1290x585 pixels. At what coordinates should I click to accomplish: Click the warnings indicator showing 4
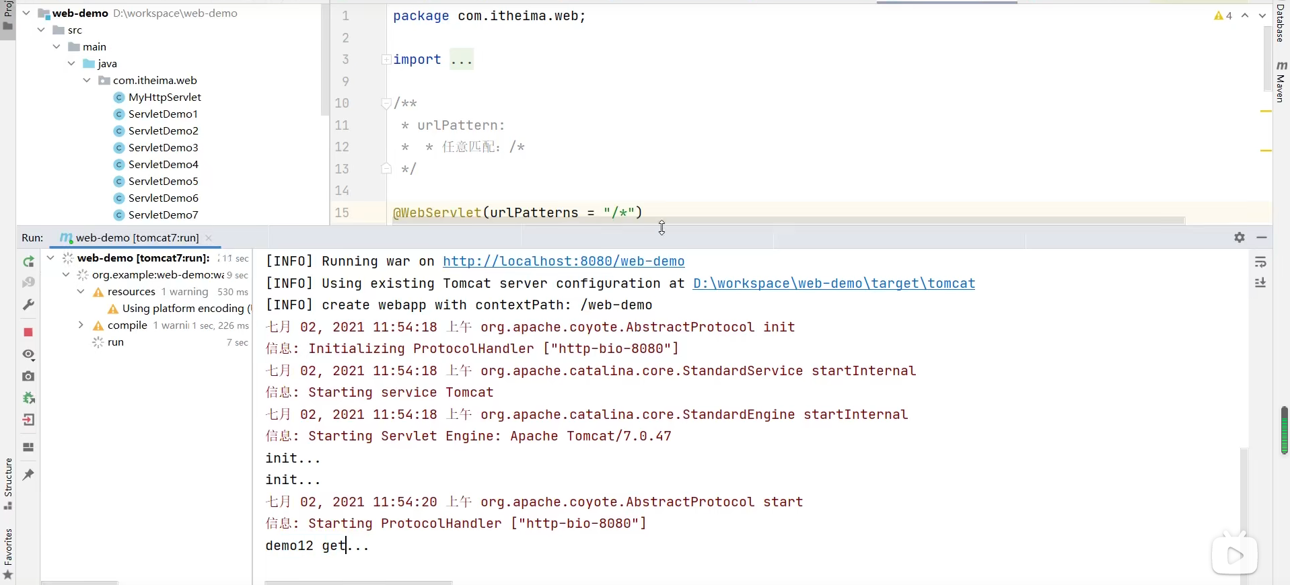coord(1223,15)
